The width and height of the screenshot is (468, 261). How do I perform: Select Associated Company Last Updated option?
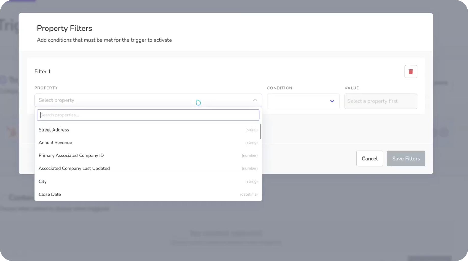tap(148, 168)
